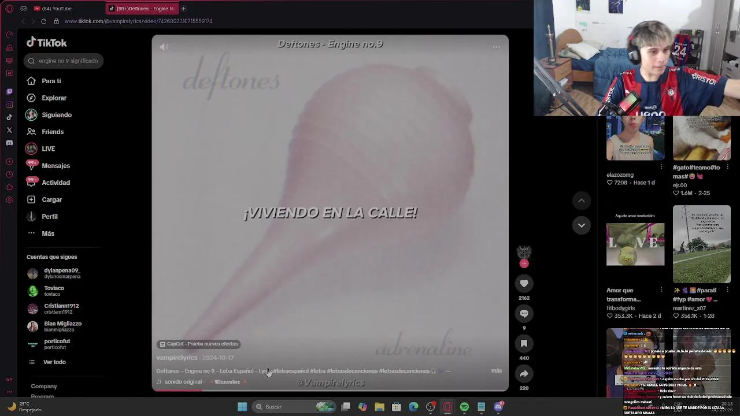Open Microsoft Edge from the taskbar
Screen dimensions: 740x416
pos(413,407)
